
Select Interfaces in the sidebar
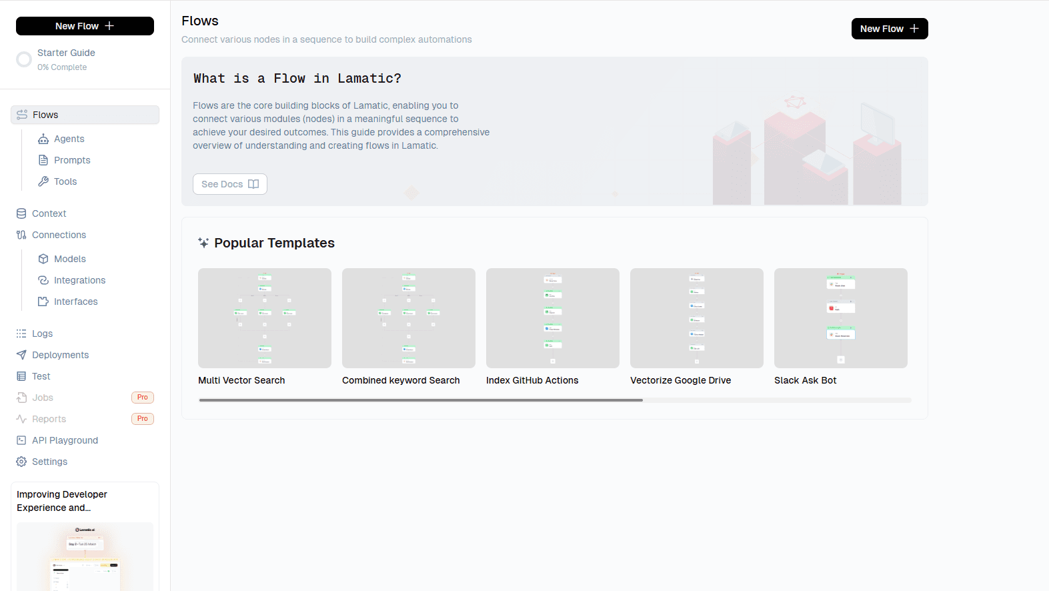(75, 302)
